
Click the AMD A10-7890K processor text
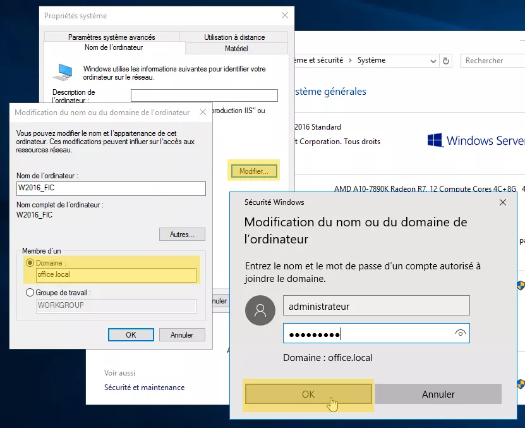(425, 188)
